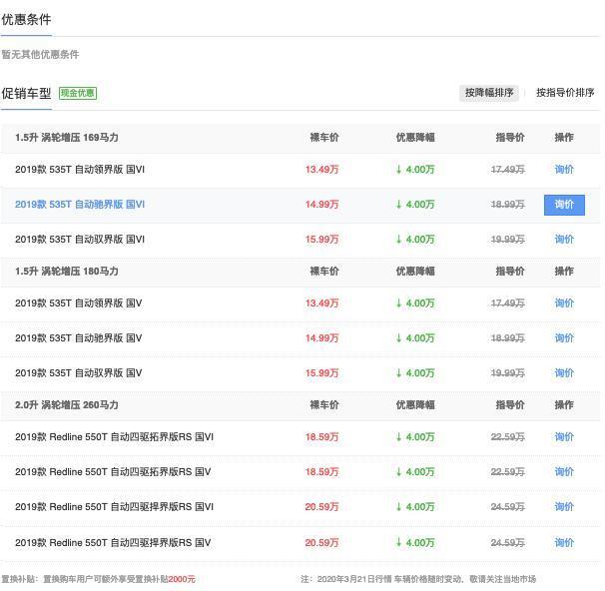The width and height of the screenshot is (605, 591).
Task: Click red 2000元 置换补贴 amount
Action: [x=182, y=579]
